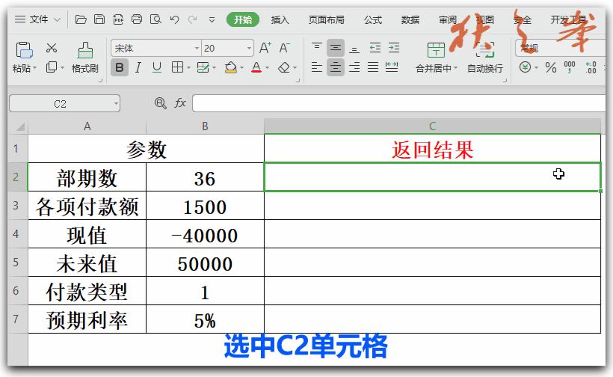Expand quick access toolbar options
This screenshot has width=613, height=377.
[x=212, y=19]
